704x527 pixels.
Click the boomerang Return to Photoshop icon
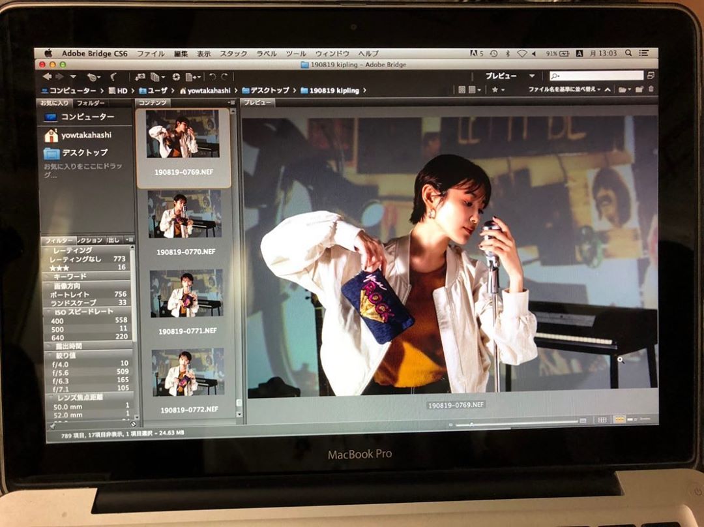coord(112,77)
